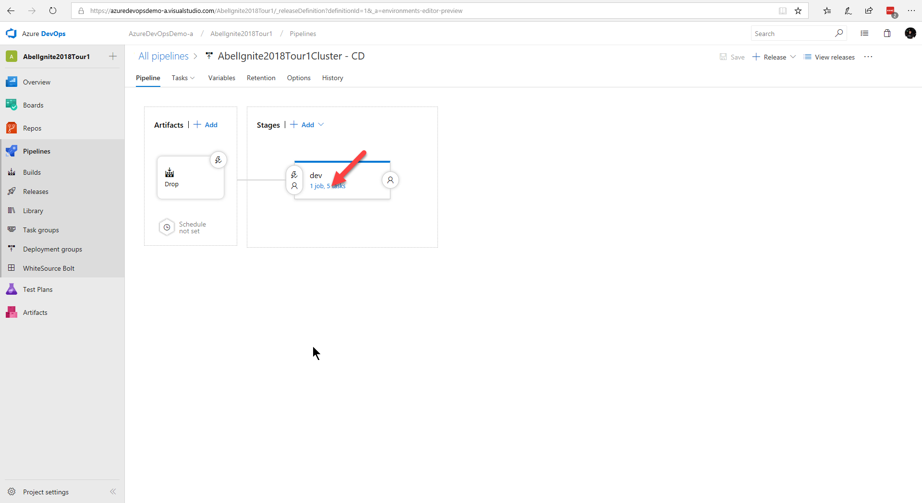The height and width of the screenshot is (503, 922).
Task: Collapse the sidebar with double chevron
Action: tap(113, 491)
